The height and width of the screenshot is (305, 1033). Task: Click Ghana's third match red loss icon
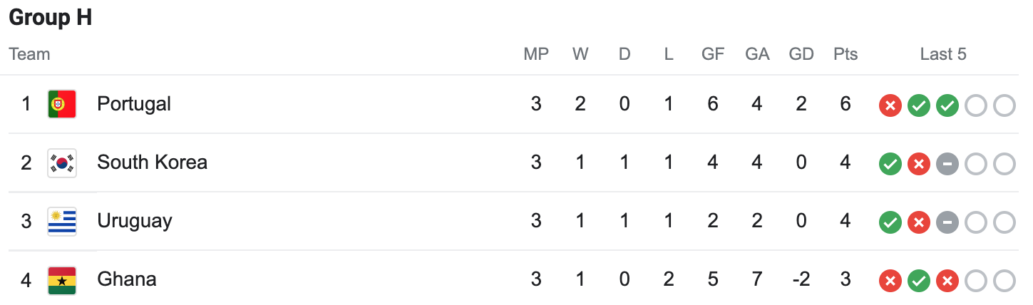coord(947,281)
